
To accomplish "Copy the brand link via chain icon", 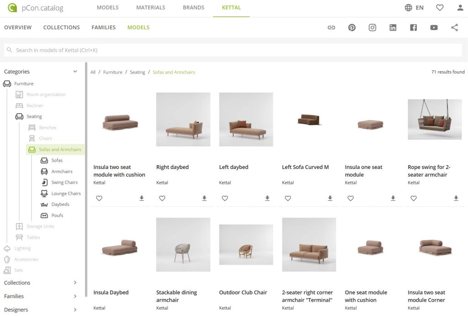I will pyautogui.click(x=331, y=27).
